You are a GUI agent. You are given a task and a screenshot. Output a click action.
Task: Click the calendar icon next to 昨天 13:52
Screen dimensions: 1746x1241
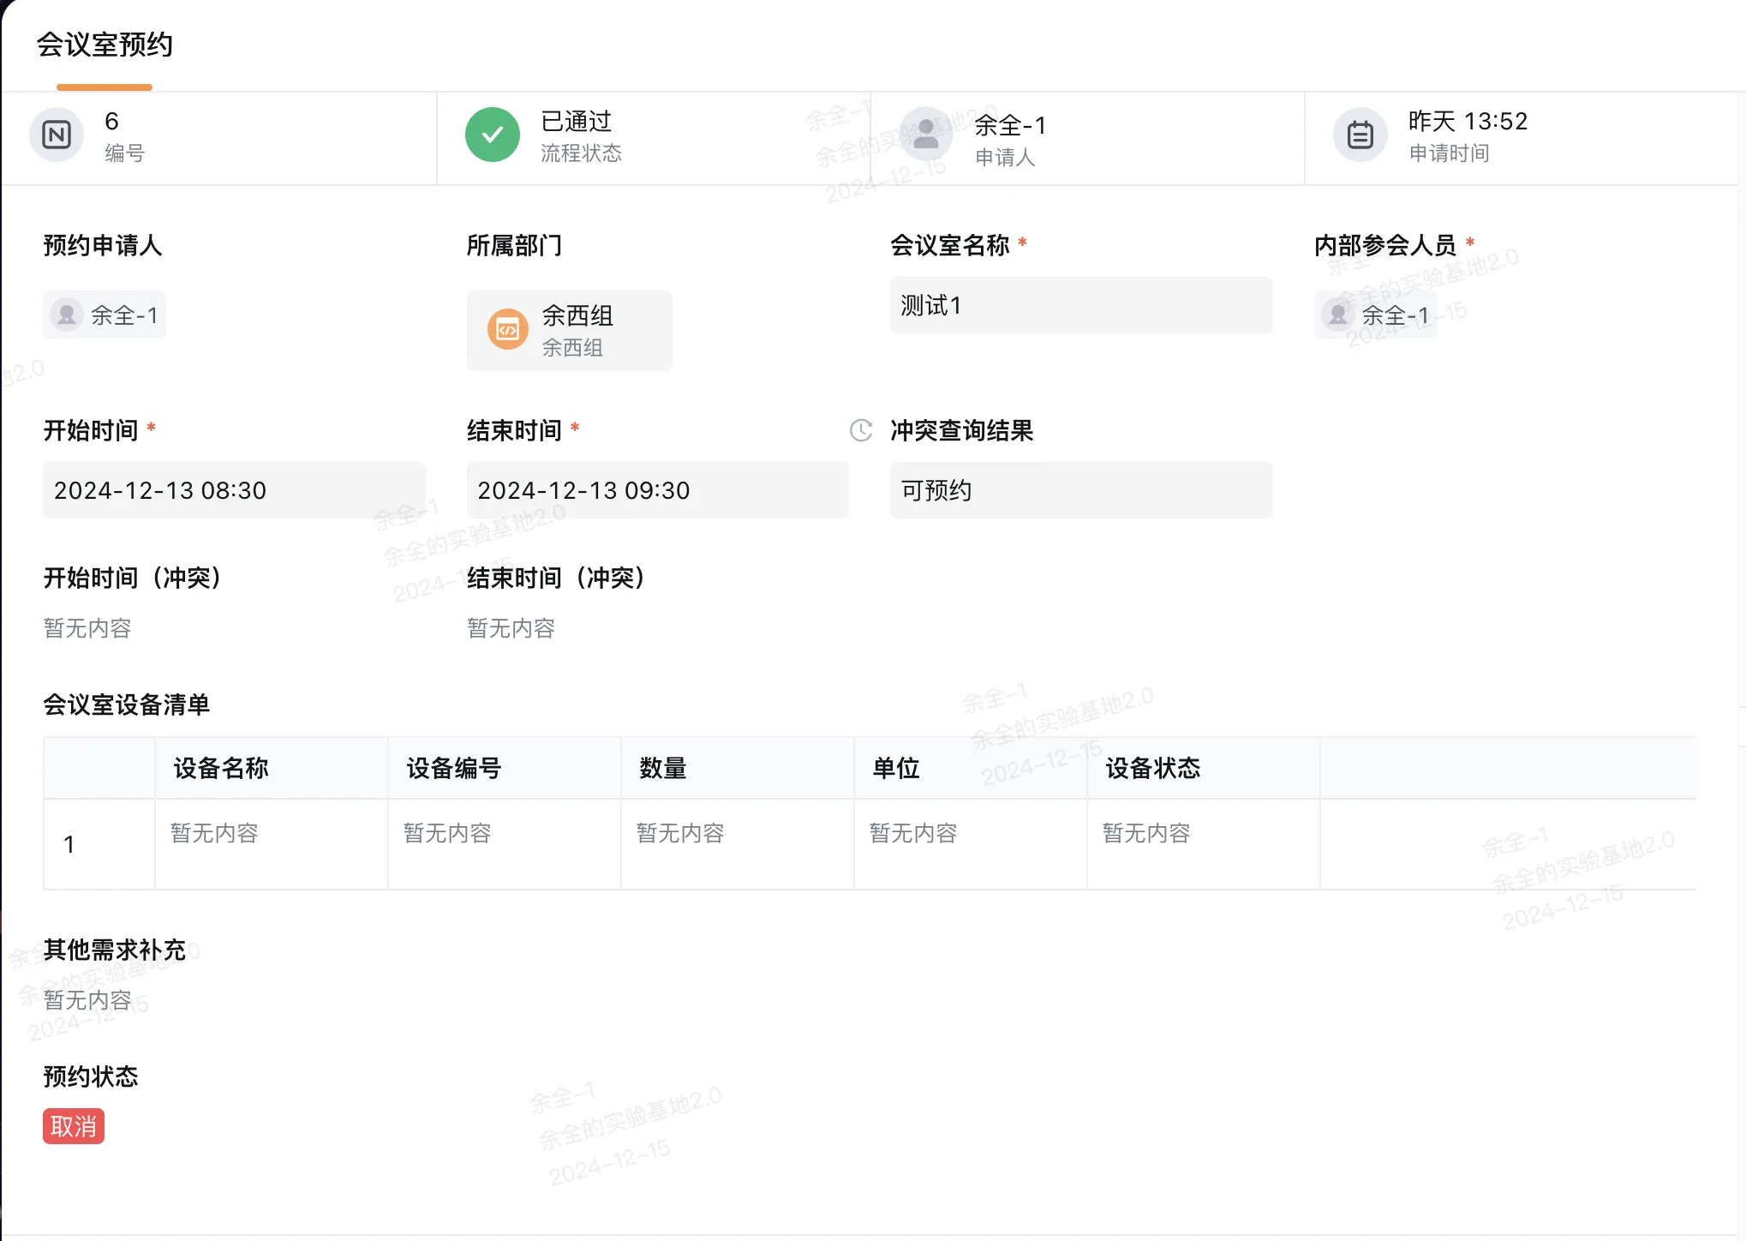click(1360, 135)
